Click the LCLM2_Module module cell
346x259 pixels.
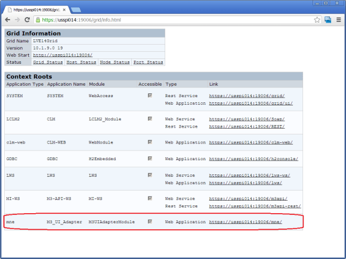[x=105, y=119]
